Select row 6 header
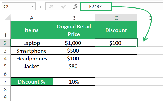 coord(5,74)
